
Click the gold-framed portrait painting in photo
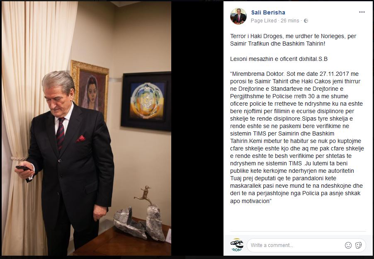pos(90,89)
